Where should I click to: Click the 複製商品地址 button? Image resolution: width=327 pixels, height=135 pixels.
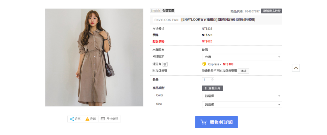271,11
